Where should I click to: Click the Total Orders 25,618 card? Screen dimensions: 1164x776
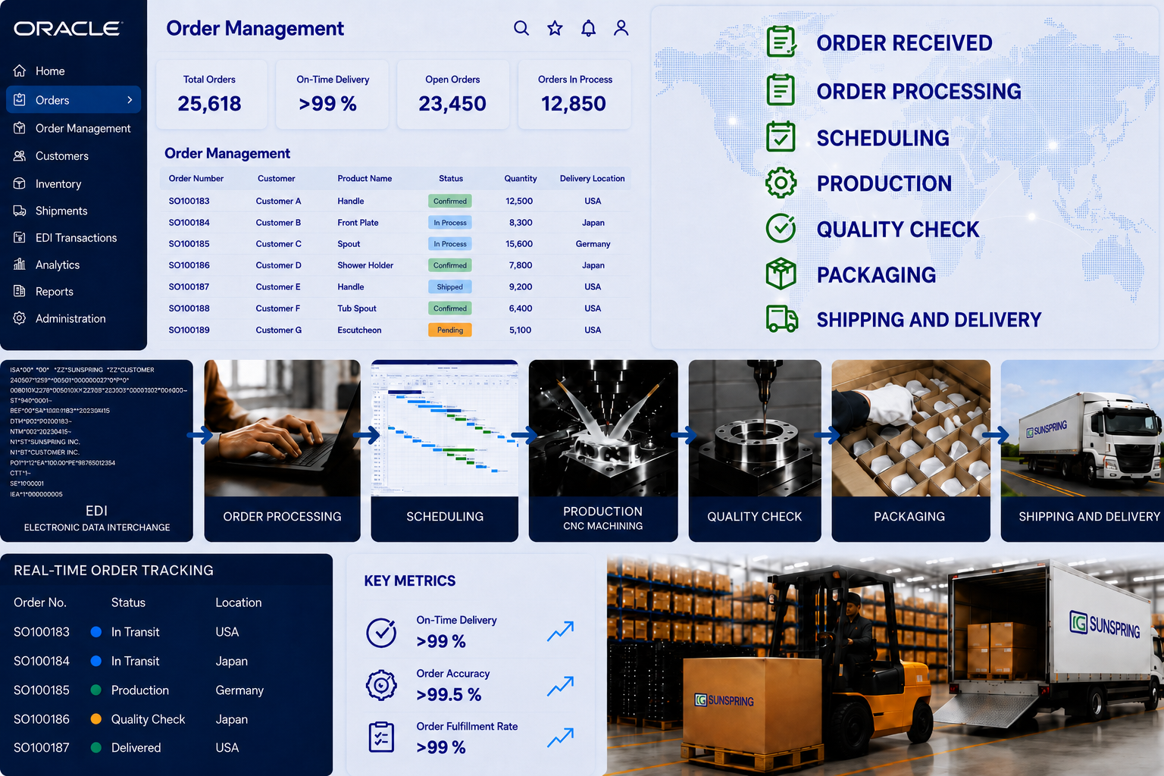coord(211,95)
